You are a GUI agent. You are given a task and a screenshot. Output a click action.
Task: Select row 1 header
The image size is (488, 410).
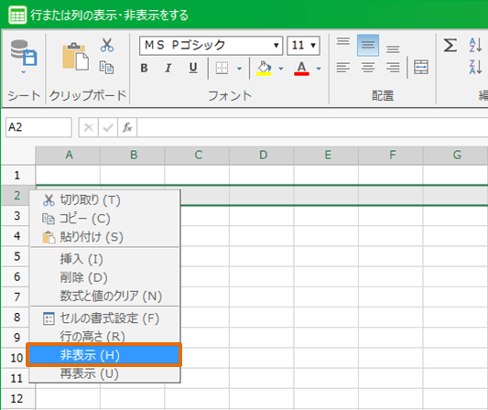tap(17, 175)
